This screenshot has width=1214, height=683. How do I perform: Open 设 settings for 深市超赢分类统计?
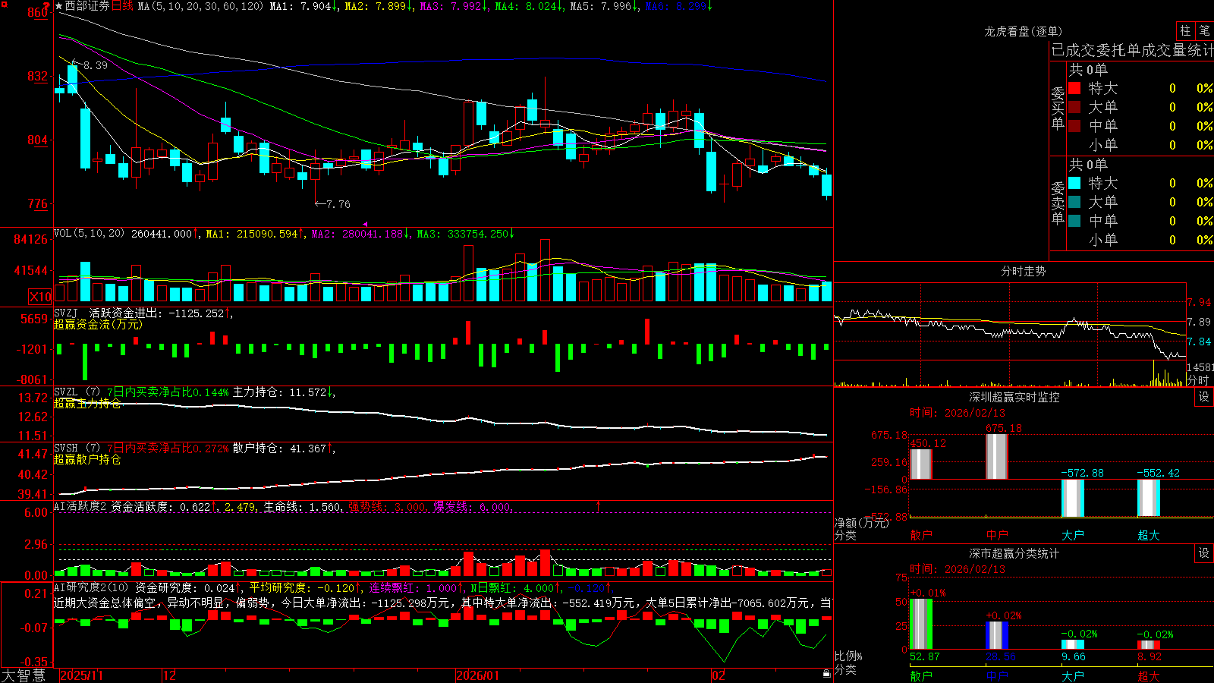coord(1204,553)
